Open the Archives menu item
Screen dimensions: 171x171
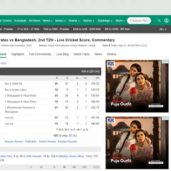pos(35,21)
